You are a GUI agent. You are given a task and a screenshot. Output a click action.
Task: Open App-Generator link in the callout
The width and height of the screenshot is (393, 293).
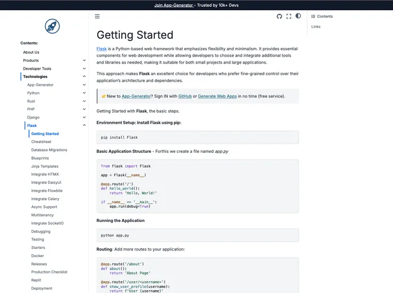tap(137, 96)
